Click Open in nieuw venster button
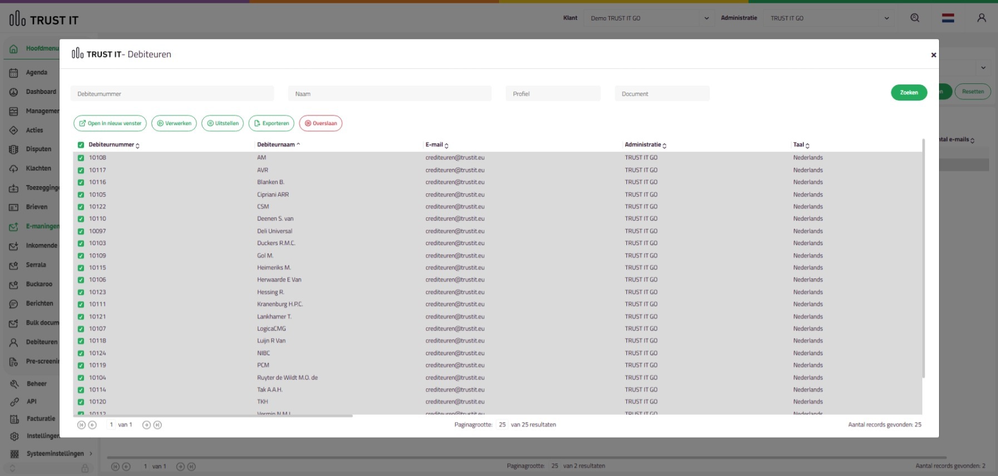Image resolution: width=998 pixels, height=476 pixels. coord(110,123)
